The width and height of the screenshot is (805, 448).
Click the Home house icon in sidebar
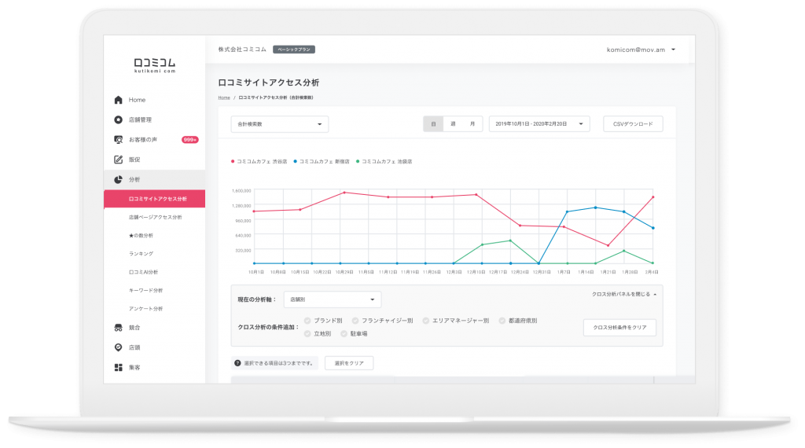click(118, 100)
